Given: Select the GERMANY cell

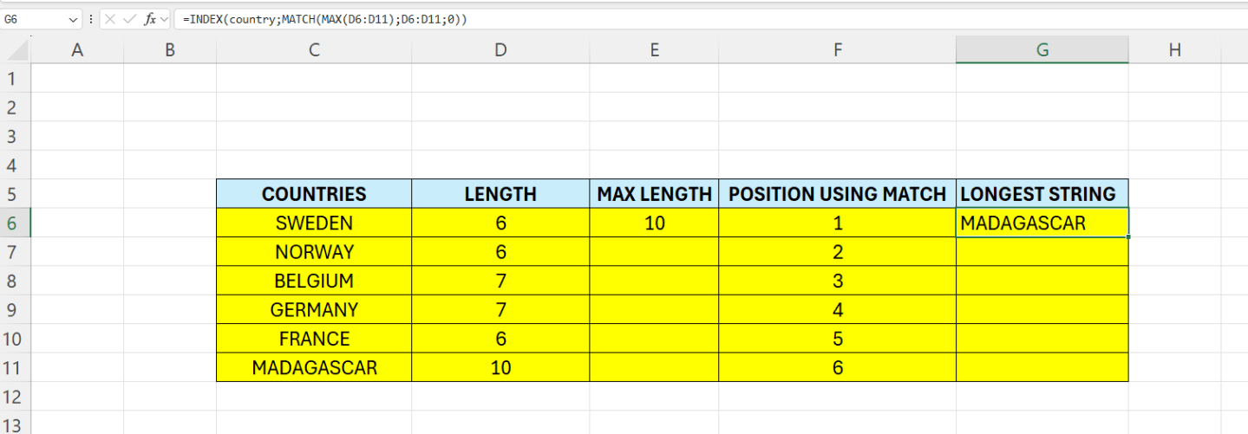Looking at the screenshot, I should click(x=314, y=309).
